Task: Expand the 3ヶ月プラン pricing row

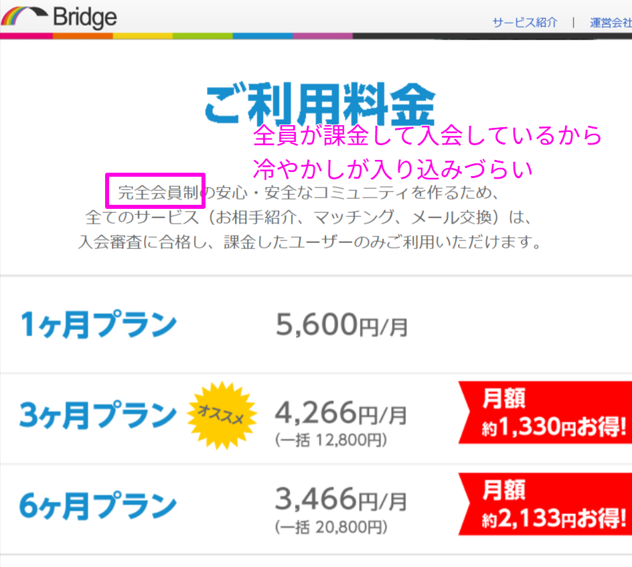Action: [x=316, y=415]
